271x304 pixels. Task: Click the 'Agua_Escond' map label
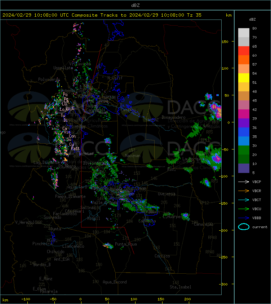[115, 282]
